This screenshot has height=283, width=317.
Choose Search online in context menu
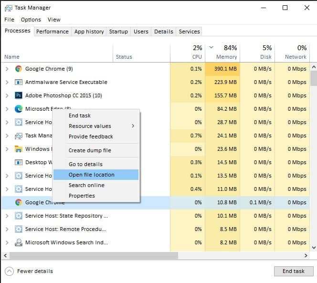coord(96,185)
